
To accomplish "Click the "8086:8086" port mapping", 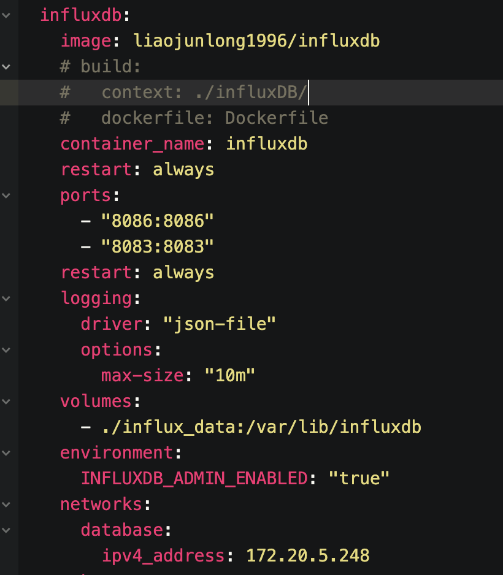I will click(158, 221).
